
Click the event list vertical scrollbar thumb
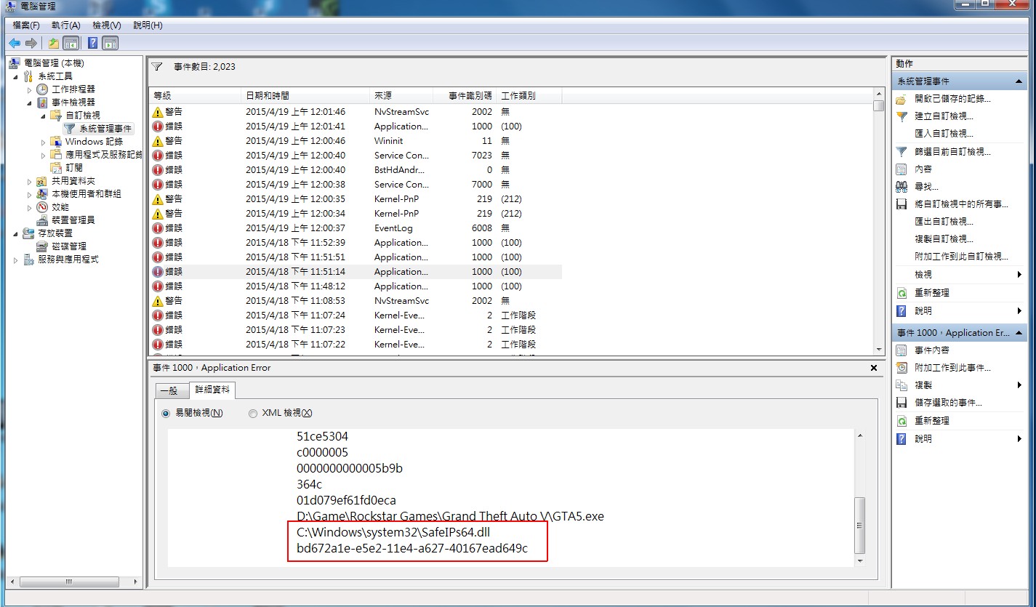coord(879,105)
